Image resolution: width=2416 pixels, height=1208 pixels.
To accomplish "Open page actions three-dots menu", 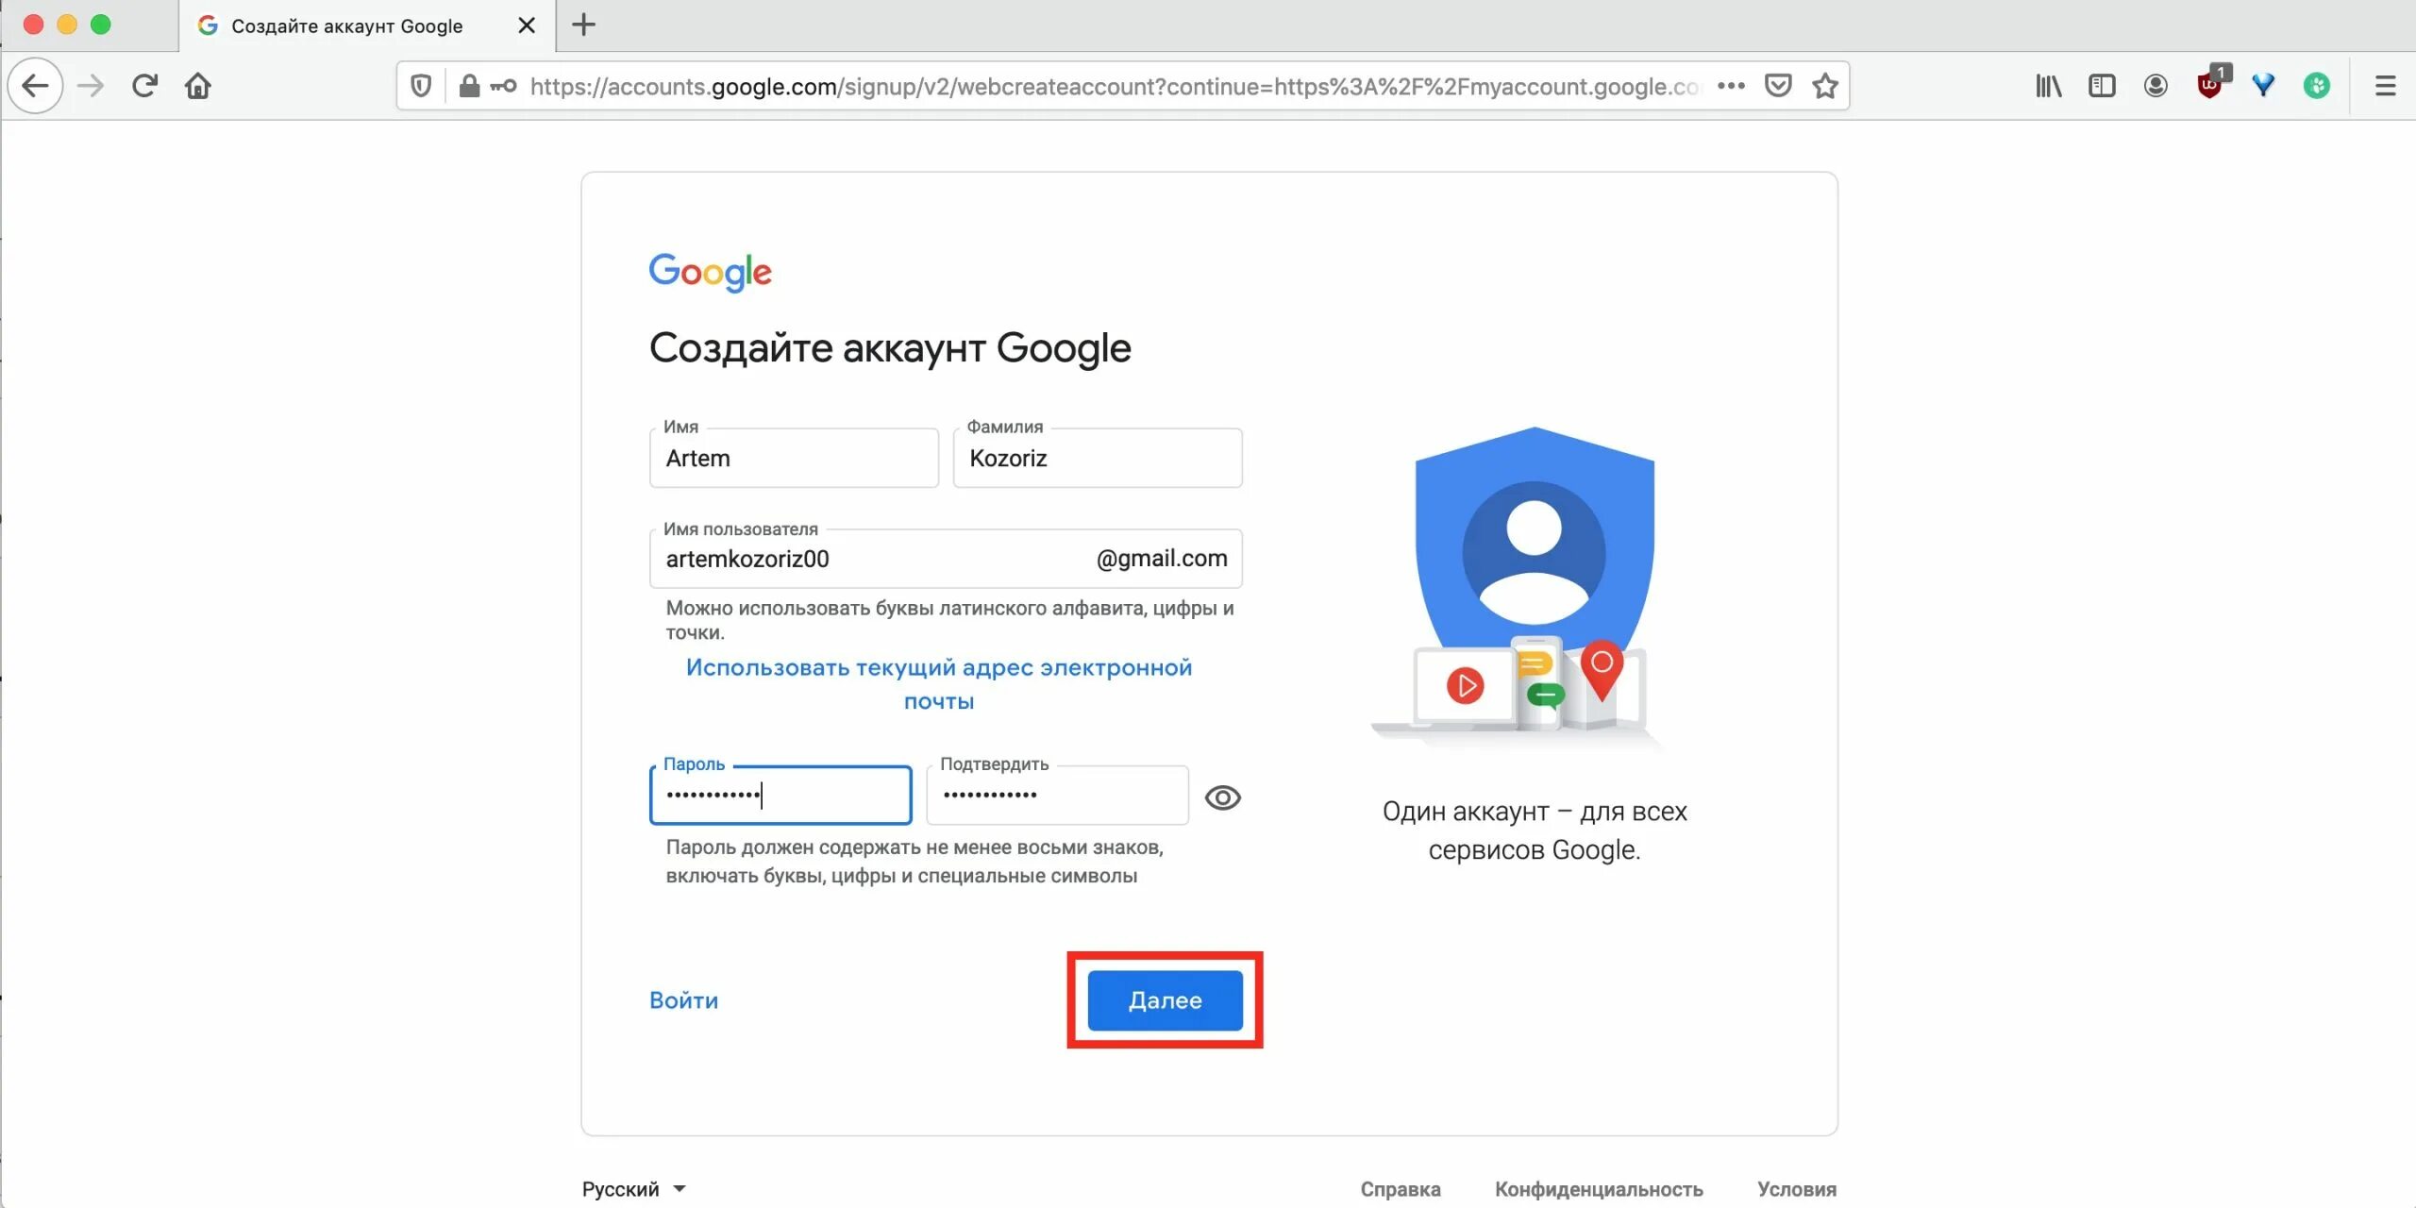I will (x=1731, y=86).
